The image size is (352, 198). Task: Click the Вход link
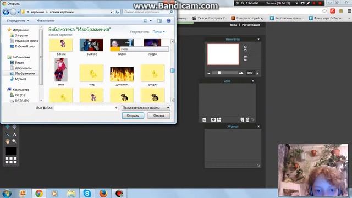pos(233,25)
